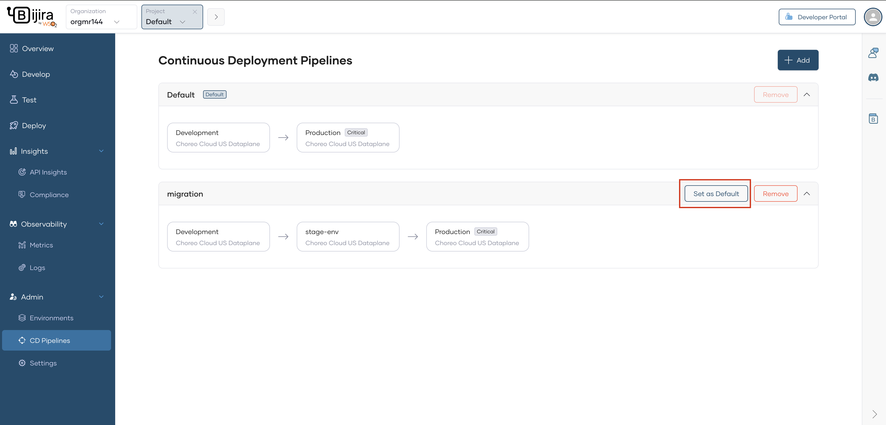Open the Test section
This screenshot has width=886, height=425.
pos(29,100)
